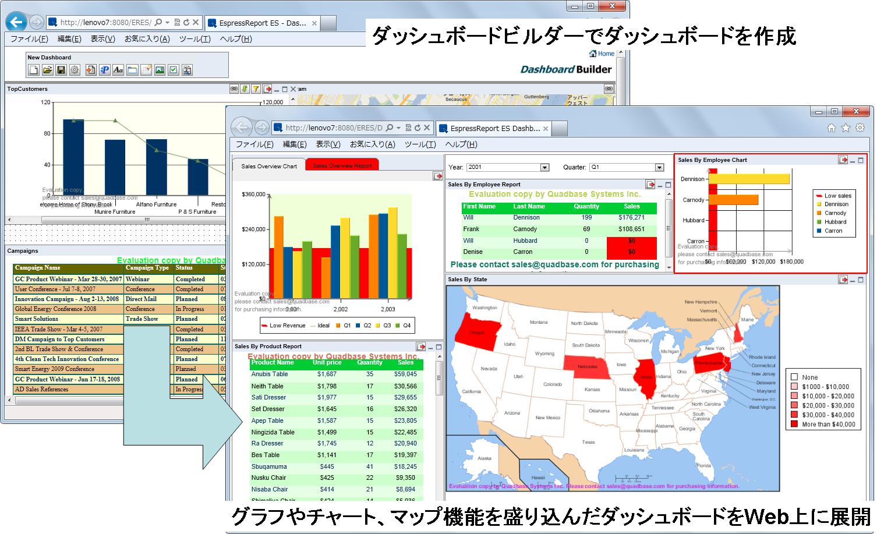Open dashboard via folder icon in builder toolbar
Viewport: 877px width, 534px height.
pyautogui.click(x=47, y=70)
